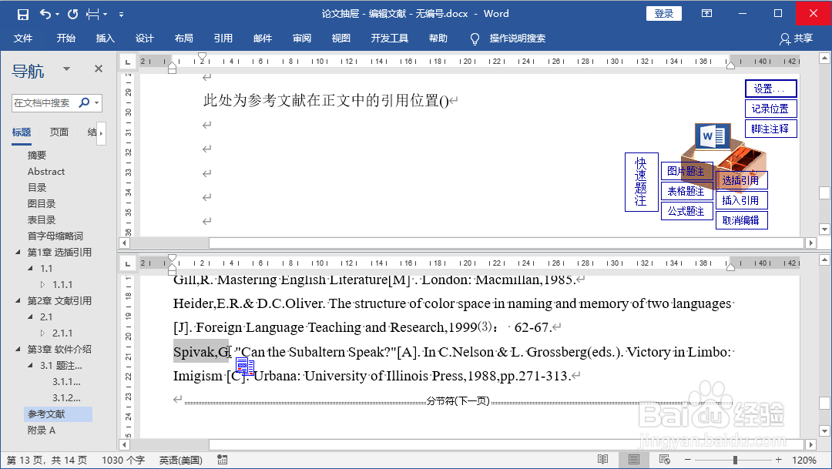Select the 标题 navigation tab
The image size is (832, 469).
click(22, 132)
